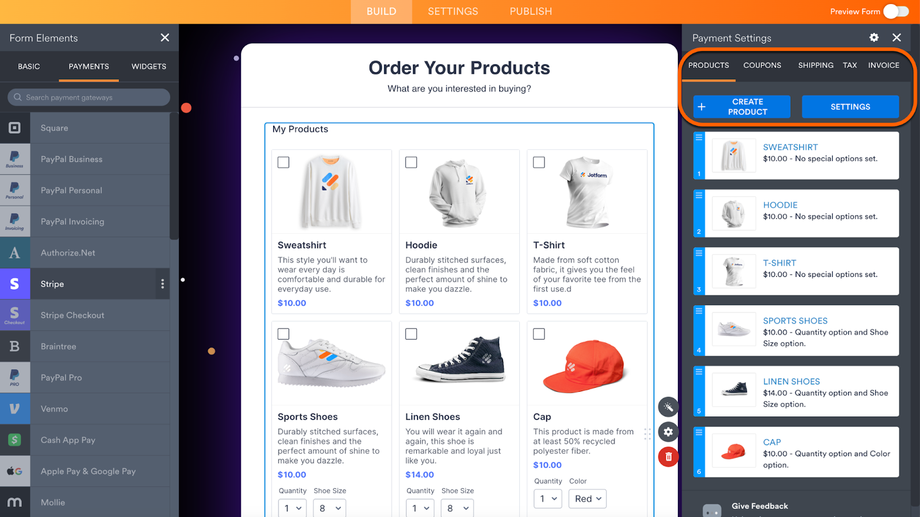
Task: Select the Square payment gateway icon
Action: [15, 128]
